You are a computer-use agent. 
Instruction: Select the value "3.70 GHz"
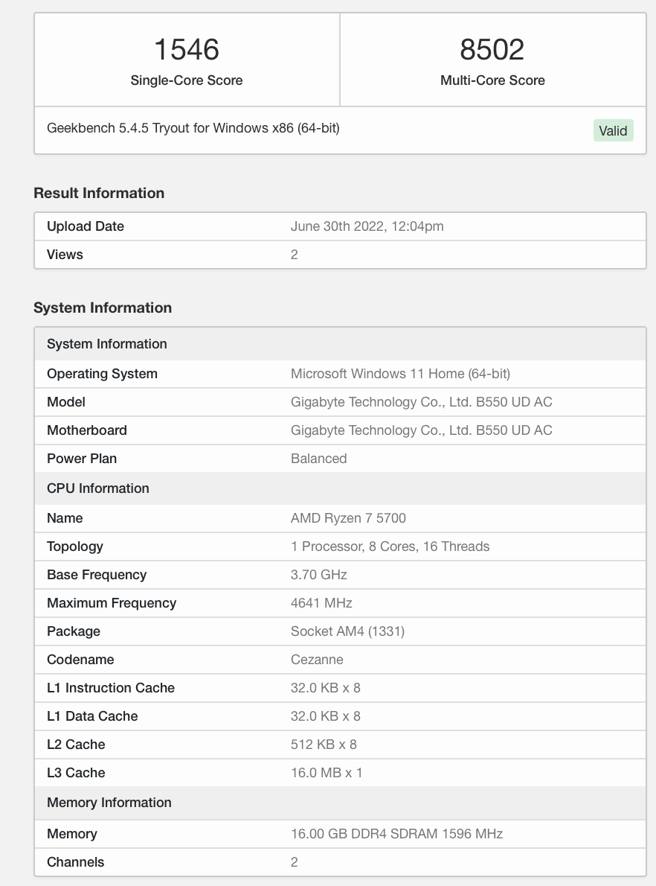tap(319, 575)
